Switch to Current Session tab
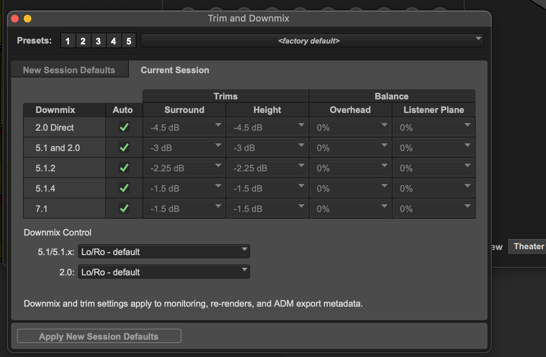This screenshot has width=546, height=357. (x=175, y=70)
